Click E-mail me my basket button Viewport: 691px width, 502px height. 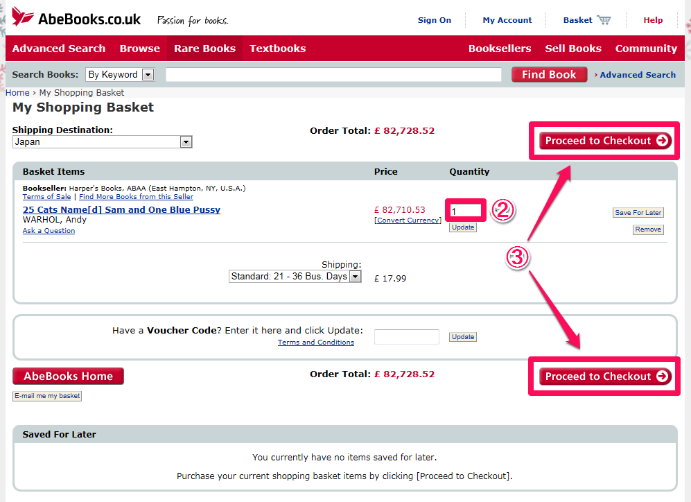tap(47, 396)
